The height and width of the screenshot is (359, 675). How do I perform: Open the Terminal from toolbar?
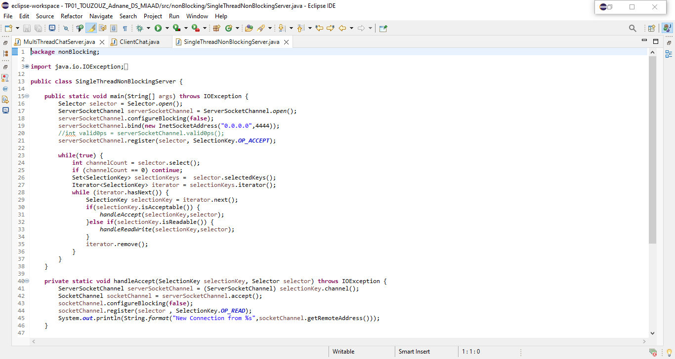(x=52, y=28)
